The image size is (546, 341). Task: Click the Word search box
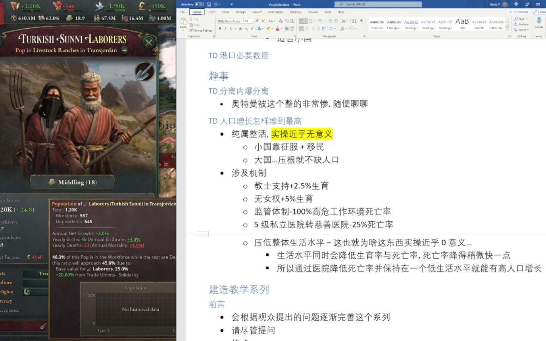click(x=378, y=4)
